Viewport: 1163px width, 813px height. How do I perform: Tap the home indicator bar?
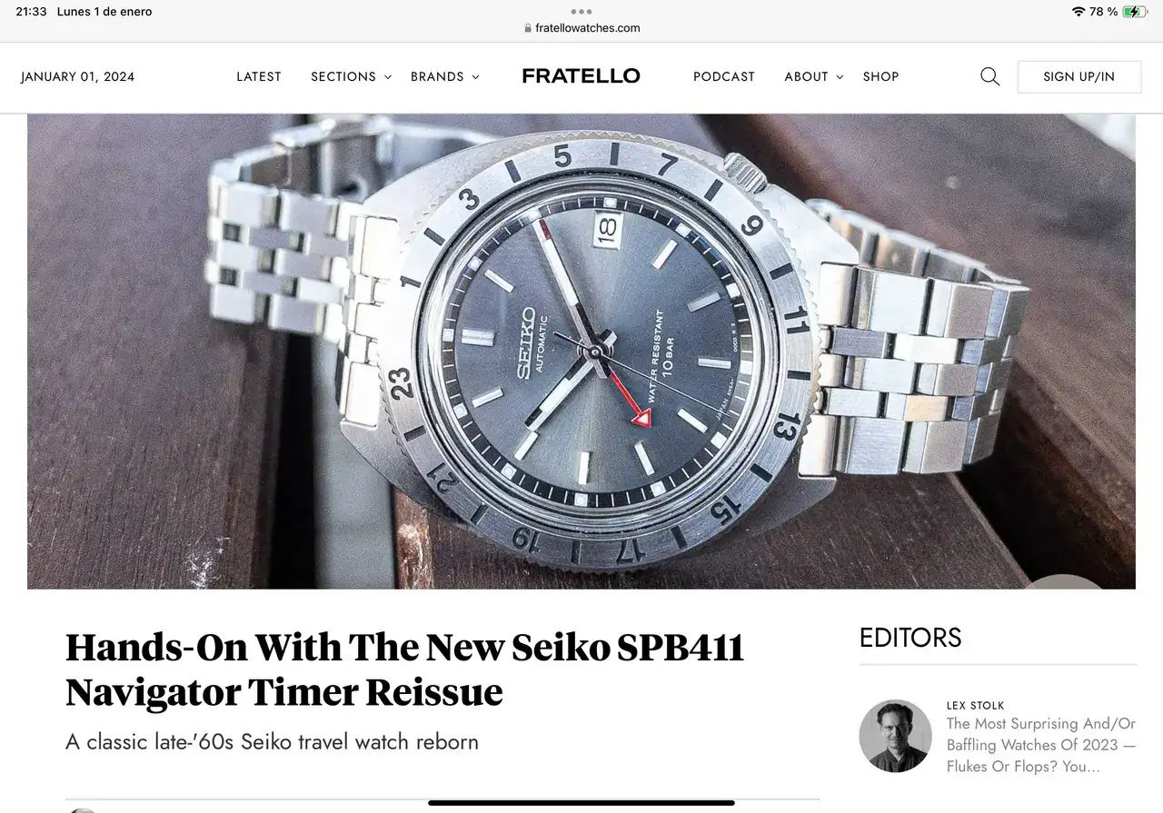pyautogui.click(x=581, y=803)
